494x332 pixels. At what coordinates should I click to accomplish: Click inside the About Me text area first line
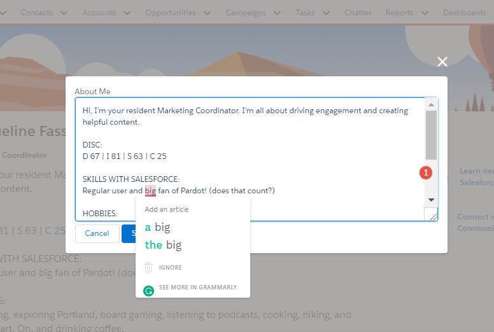click(245, 111)
